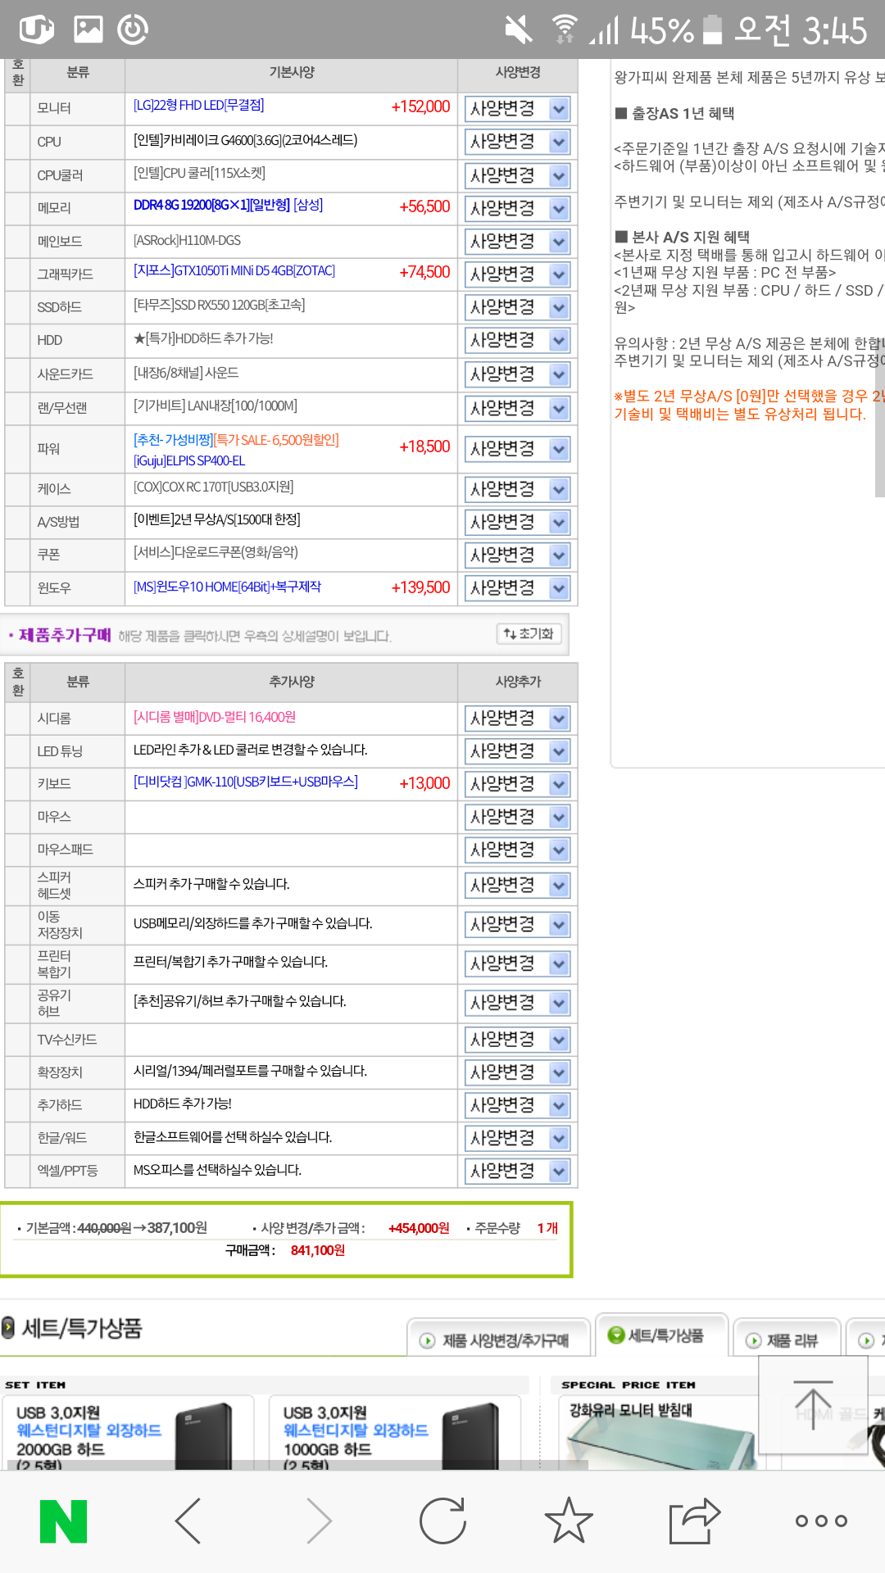The width and height of the screenshot is (885, 1573).
Task: Expand the 파워 사양변경 dropdown
Action: pyautogui.click(x=517, y=449)
